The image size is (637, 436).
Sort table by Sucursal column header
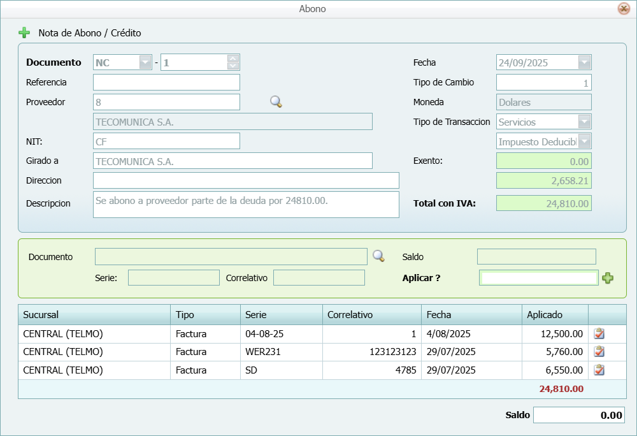[x=94, y=315]
